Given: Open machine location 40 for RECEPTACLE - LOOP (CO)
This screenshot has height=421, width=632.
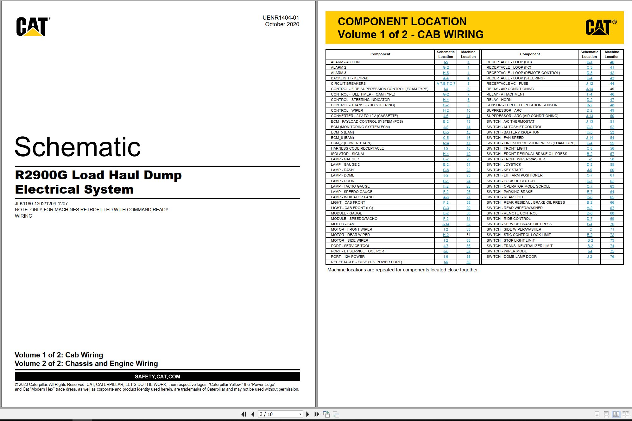Looking at the screenshot, I should point(612,62).
